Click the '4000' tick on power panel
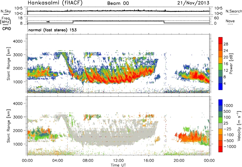The height and width of the screenshot is (167, 242). pyautogui.click(x=18, y=41)
